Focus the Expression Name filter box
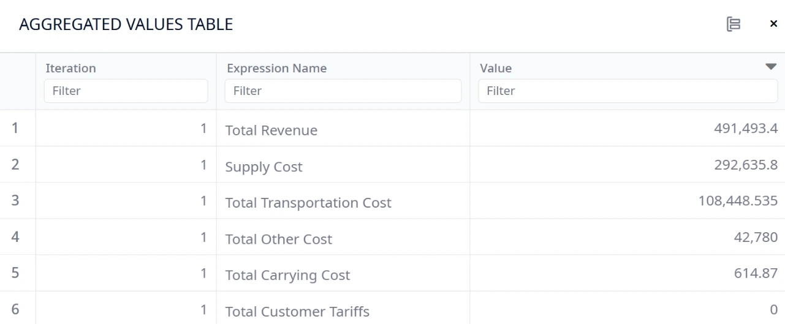Image resolution: width=785 pixels, height=324 pixels. click(343, 91)
